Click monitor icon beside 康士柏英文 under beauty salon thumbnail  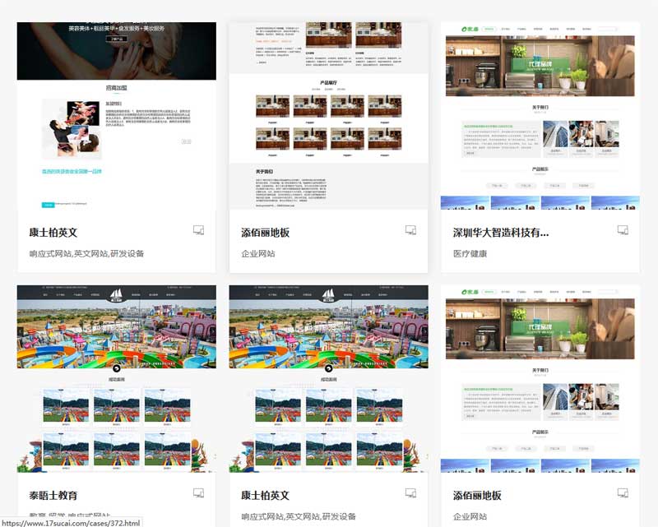point(198,231)
